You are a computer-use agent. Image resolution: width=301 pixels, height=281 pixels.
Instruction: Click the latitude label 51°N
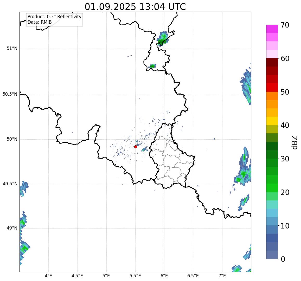[x=12, y=48]
